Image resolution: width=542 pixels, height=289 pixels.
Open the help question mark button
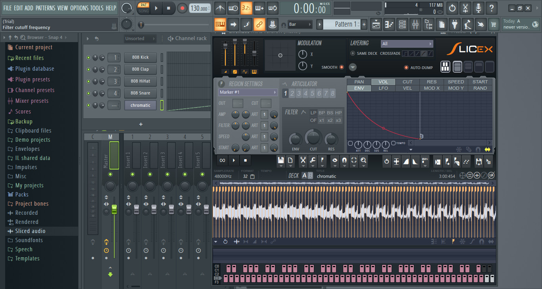pos(492,8)
